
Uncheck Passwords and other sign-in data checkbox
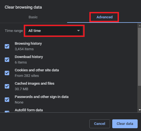pyautogui.click(x=7, y=100)
